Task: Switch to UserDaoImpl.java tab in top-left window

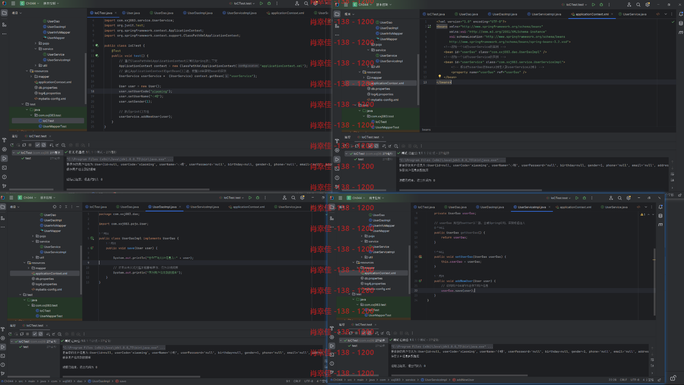Action: 197,13
